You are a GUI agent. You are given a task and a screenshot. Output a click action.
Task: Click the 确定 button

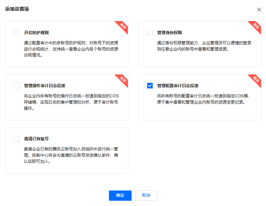(x=120, y=195)
